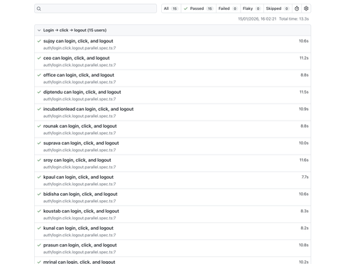The height and width of the screenshot is (264, 355).
Task: Click spec file path under rounak test
Action: [x=80, y=133]
